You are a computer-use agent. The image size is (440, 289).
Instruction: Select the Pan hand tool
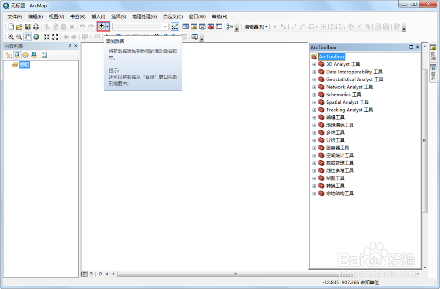coord(27,37)
